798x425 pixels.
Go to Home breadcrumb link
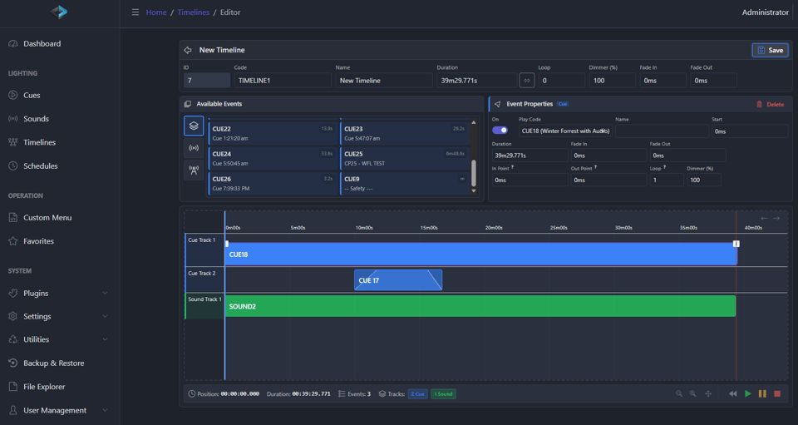[156, 12]
